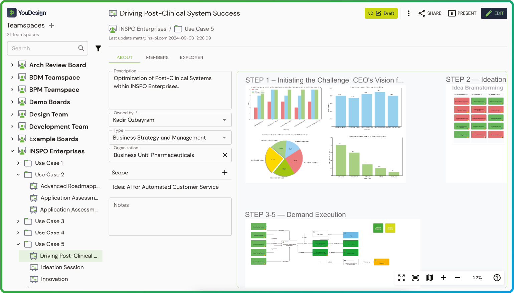The image size is (514, 293).
Task: Collapse the INSPO Enterprises teamspace
Action: point(12,151)
